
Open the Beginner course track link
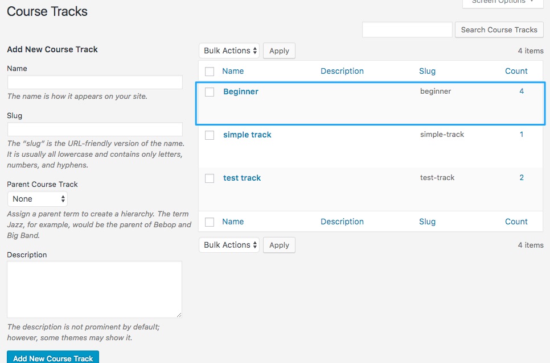click(241, 91)
